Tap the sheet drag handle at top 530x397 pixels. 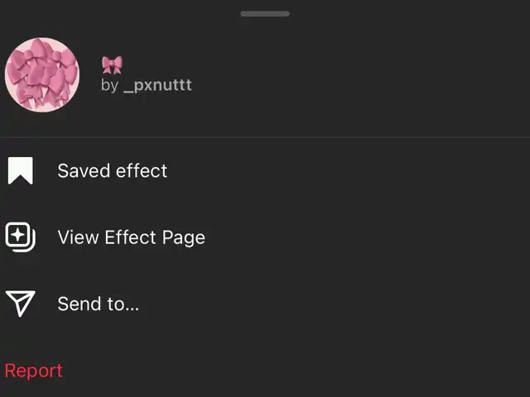pyautogui.click(x=265, y=13)
